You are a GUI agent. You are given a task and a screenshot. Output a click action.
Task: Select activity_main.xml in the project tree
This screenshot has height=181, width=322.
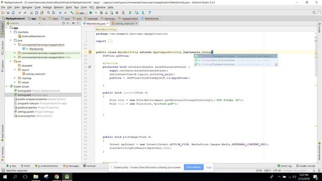(36, 74)
